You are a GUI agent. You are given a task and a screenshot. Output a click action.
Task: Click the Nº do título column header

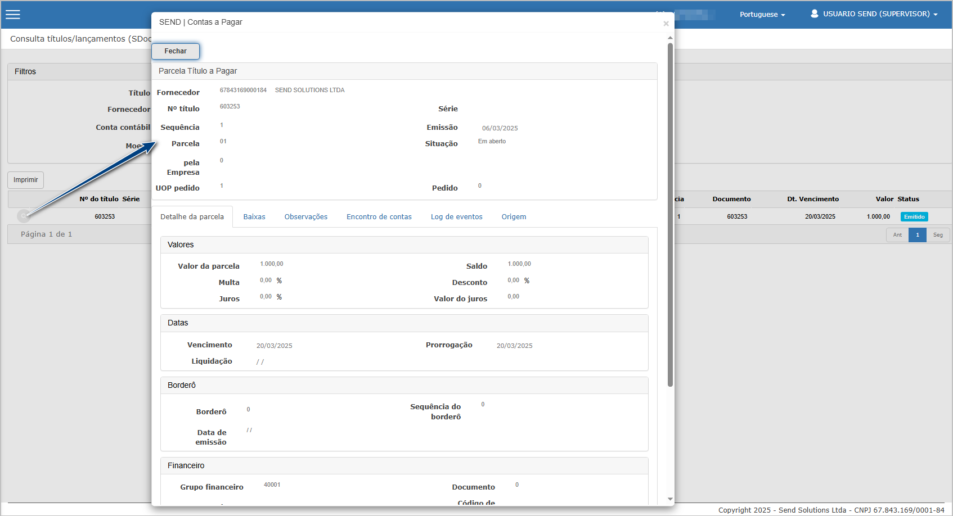[x=99, y=199]
